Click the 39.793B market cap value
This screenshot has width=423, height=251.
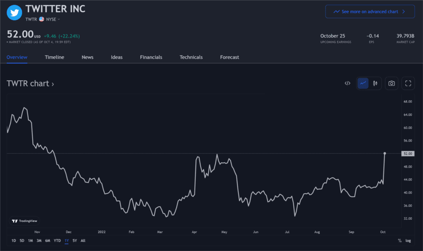pos(405,36)
